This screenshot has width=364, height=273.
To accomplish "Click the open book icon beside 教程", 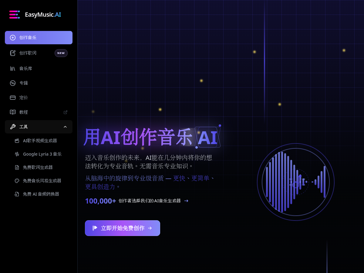I will click(x=13, y=112).
